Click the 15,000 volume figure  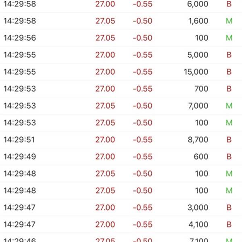[195, 72]
